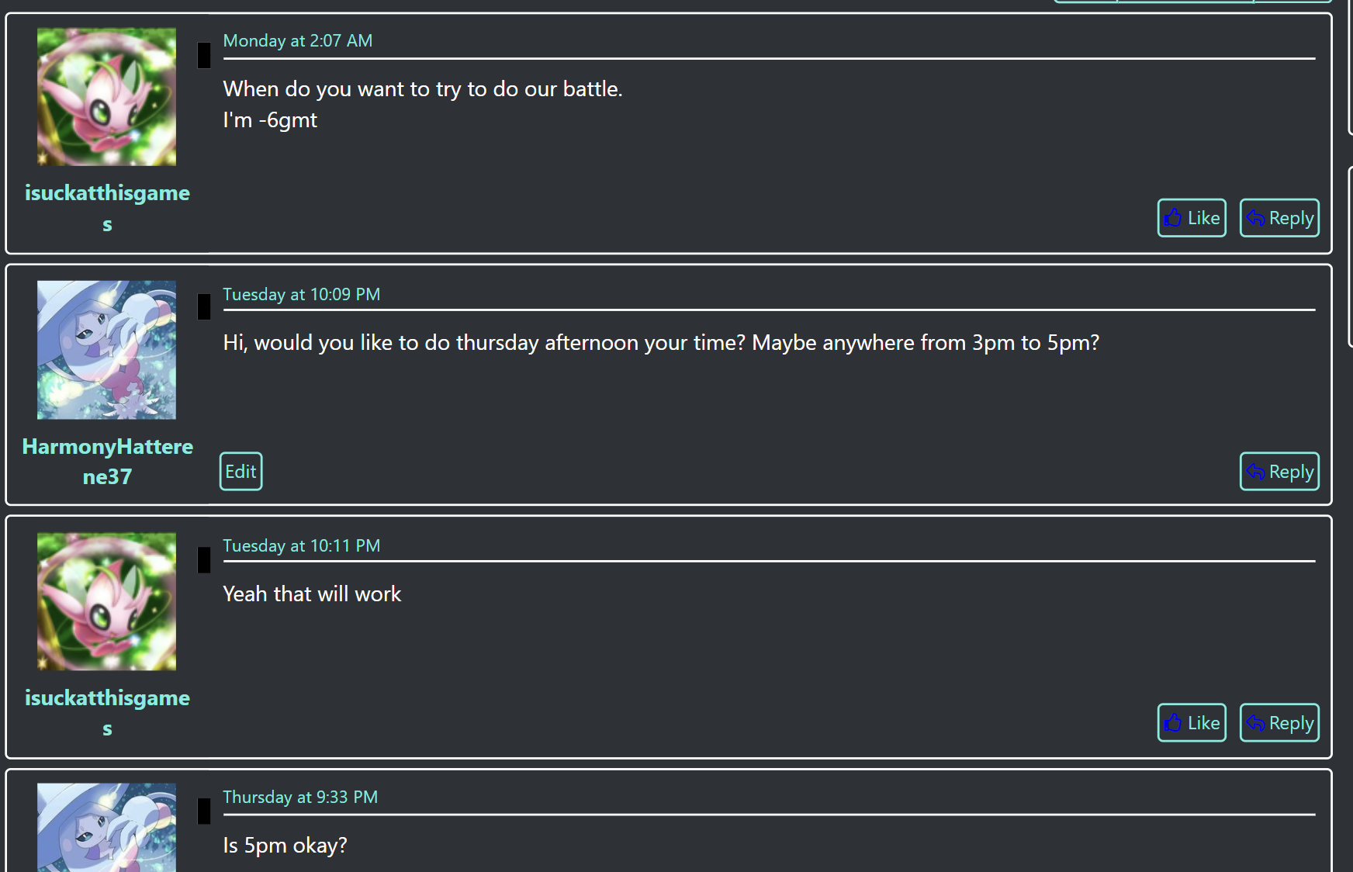Click the "Monday at 2:07 AM" timestamp
This screenshot has width=1353, height=872.
point(298,40)
